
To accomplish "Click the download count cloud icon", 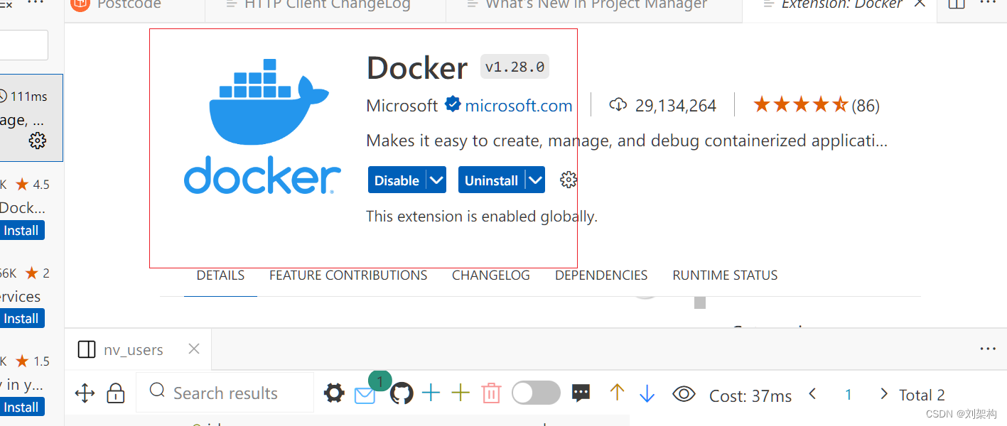I will (618, 105).
